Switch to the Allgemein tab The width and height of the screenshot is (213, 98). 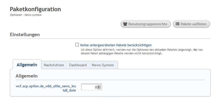[x=27, y=65]
